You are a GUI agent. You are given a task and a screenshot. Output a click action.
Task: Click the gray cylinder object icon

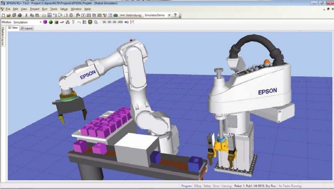[56, 22]
